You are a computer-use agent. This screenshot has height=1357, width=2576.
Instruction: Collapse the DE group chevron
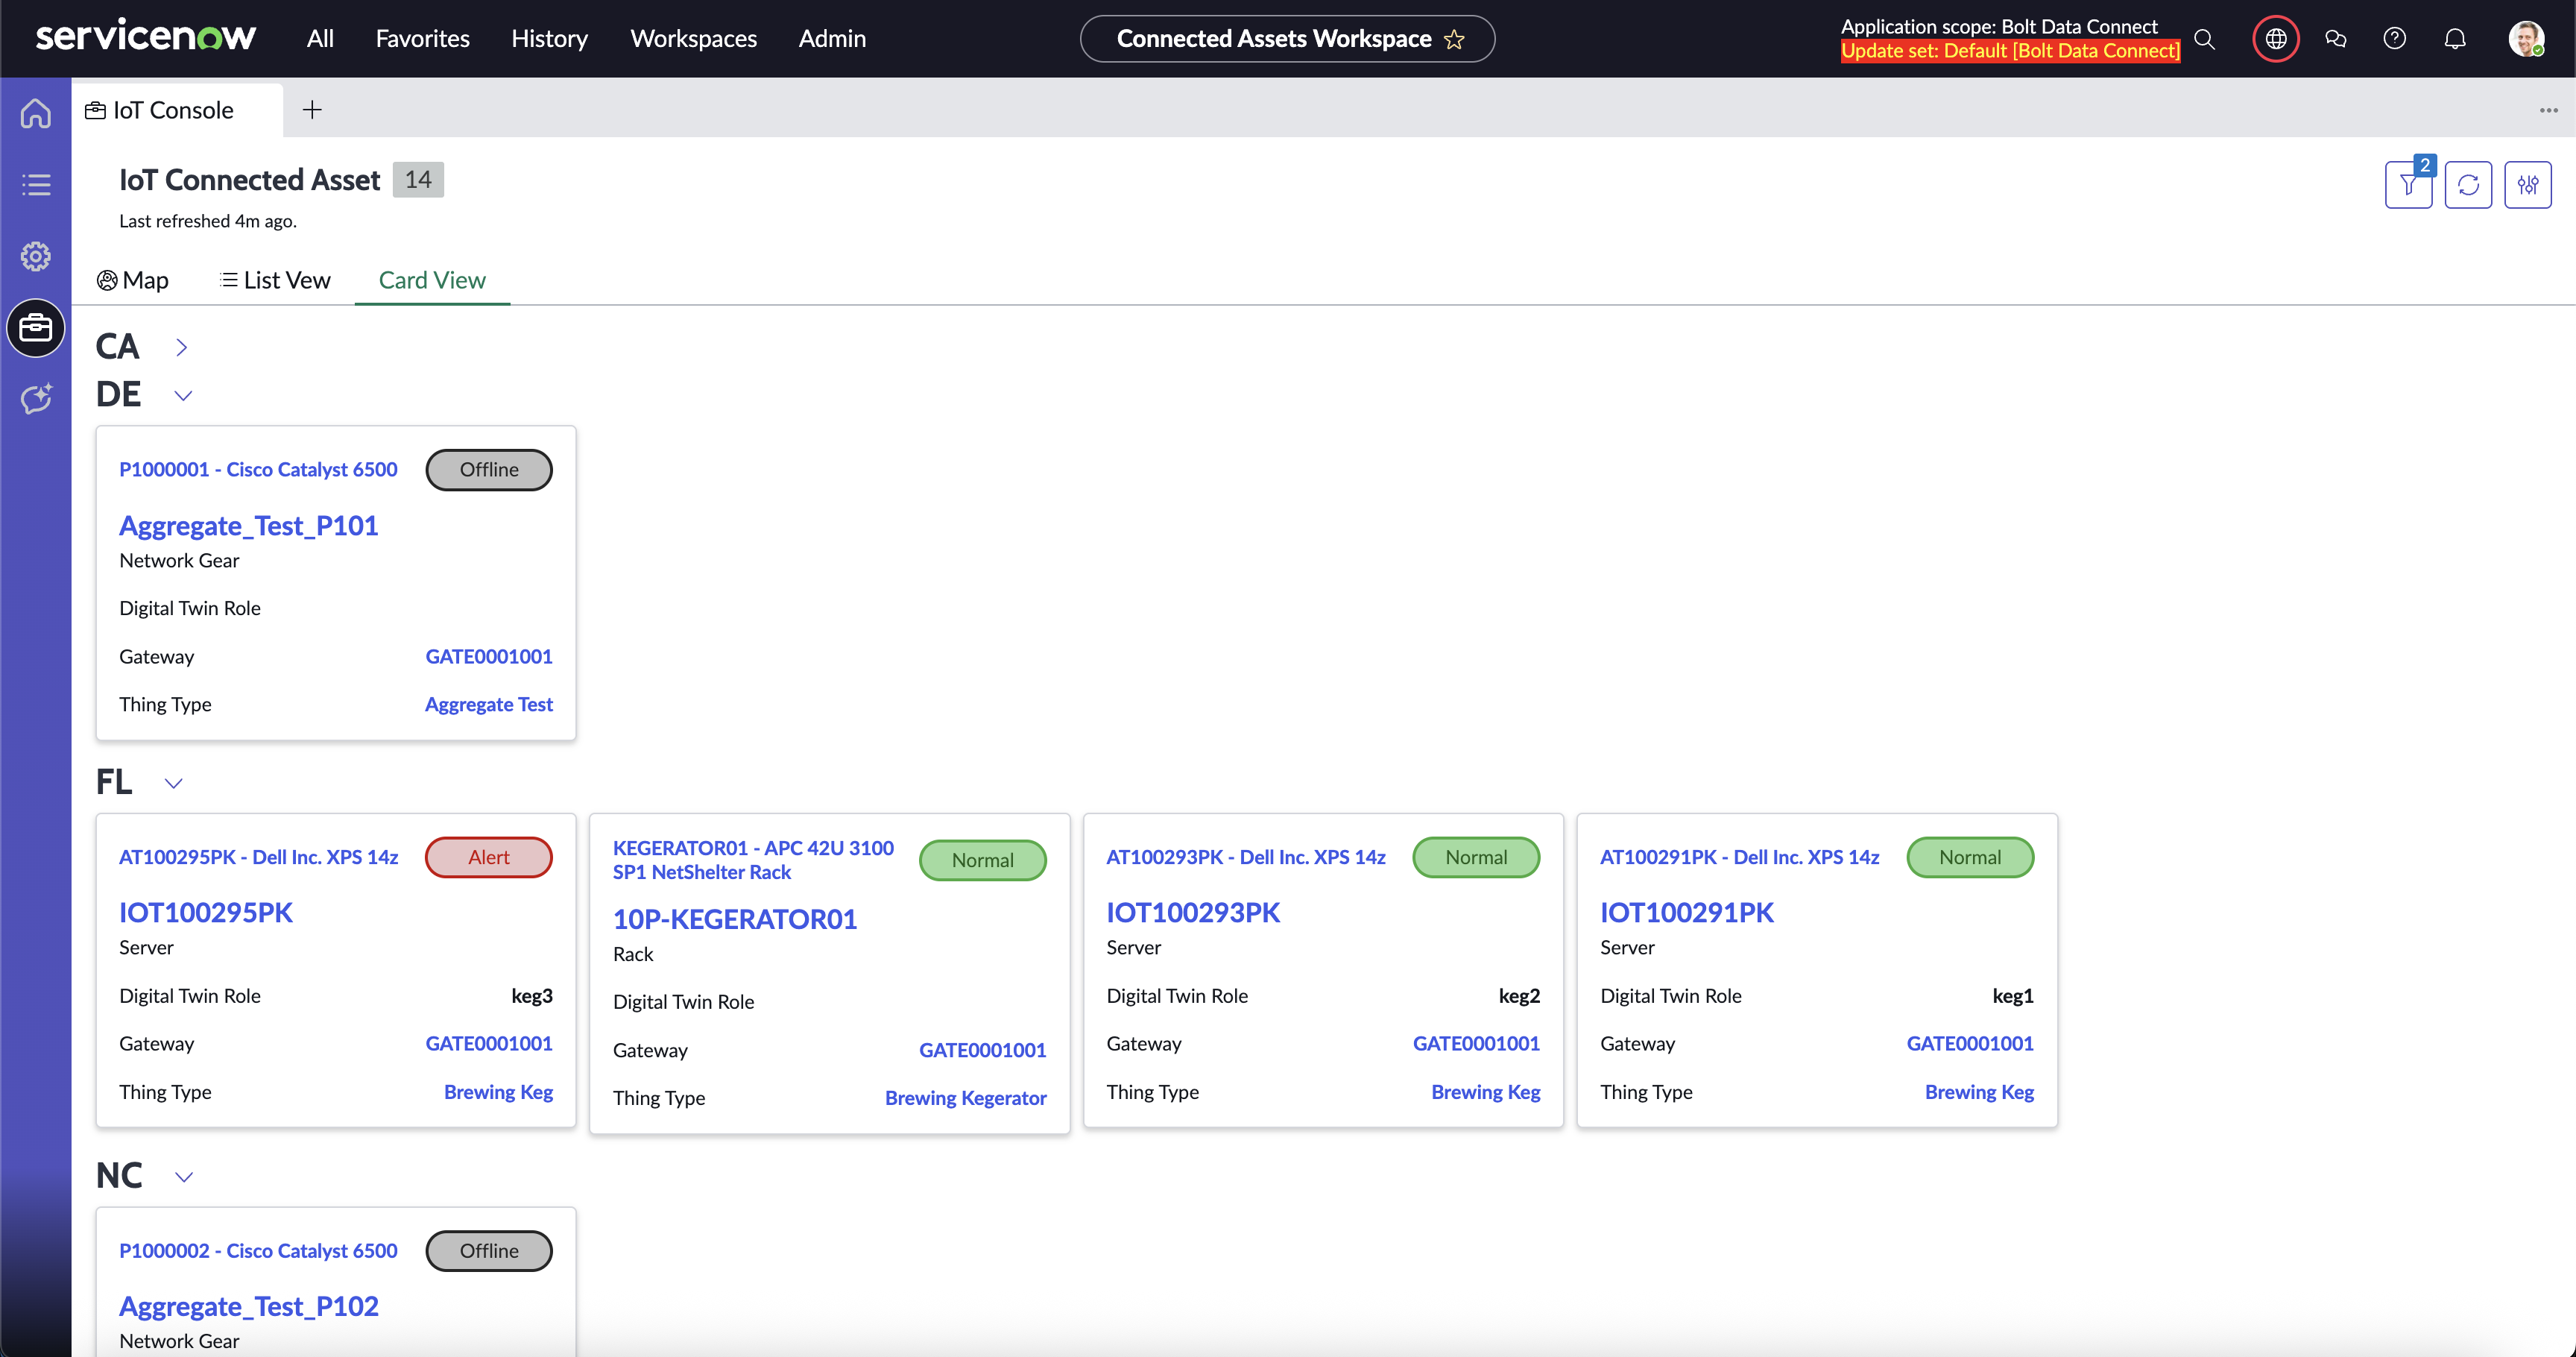pos(183,395)
